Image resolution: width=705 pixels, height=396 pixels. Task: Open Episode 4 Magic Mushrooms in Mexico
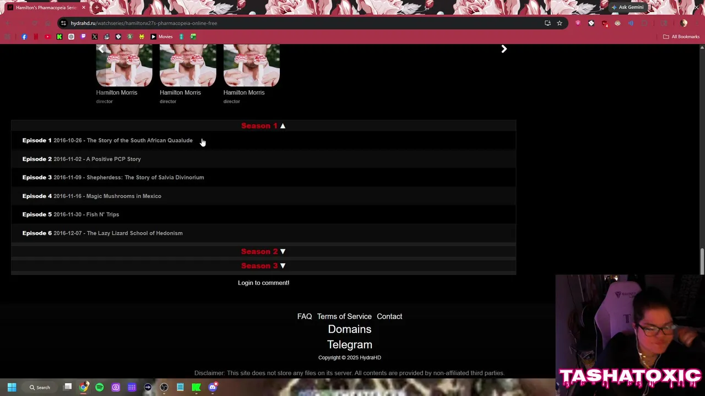point(92,196)
